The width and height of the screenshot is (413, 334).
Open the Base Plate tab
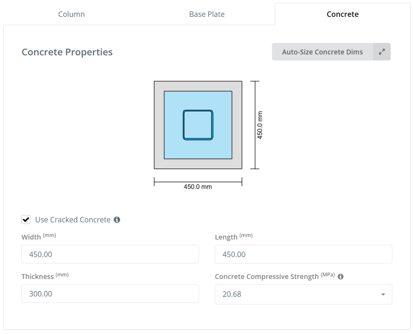[207, 14]
